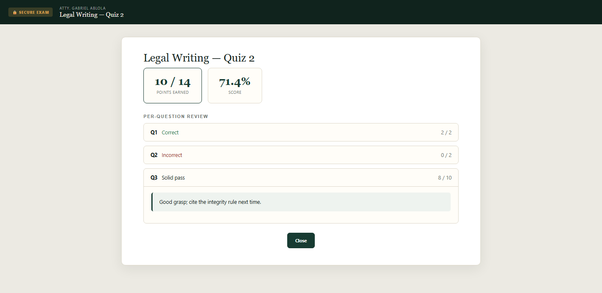Click the Q1 score 2 / 2

click(x=446, y=133)
